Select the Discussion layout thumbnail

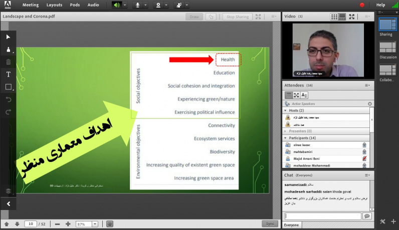click(x=387, y=47)
